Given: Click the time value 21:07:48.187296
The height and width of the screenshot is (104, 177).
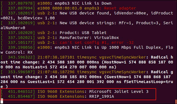Looking at the screenshot, I should pyautogui.click(x=56, y=72).
